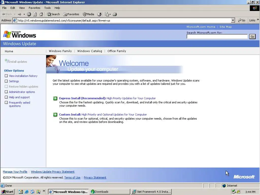
Task: Click the Refresh page toolbar icon
Action: click(35, 14)
